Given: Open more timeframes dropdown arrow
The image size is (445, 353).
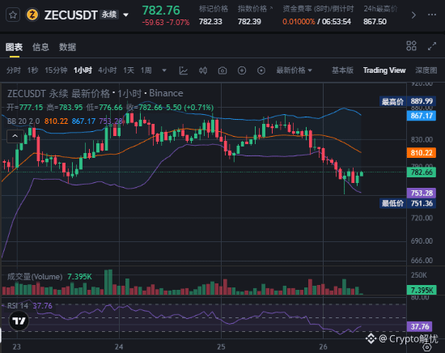Looking at the screenshot, I should [x=164, y=70].
